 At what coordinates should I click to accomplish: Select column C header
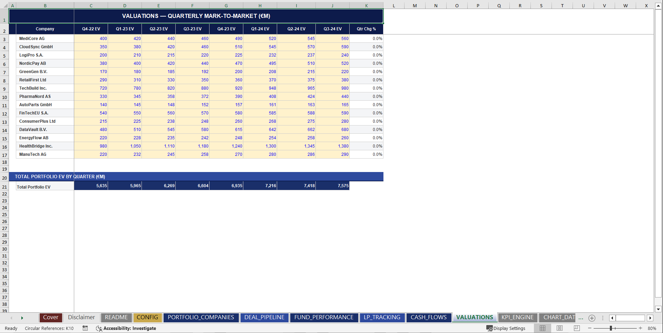[x=91, y=6]
